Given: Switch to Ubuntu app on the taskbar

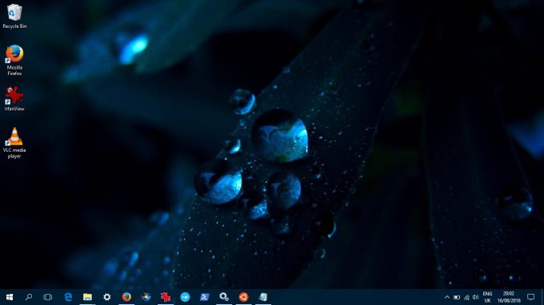Looking at the screenshot, I should 243,297.
